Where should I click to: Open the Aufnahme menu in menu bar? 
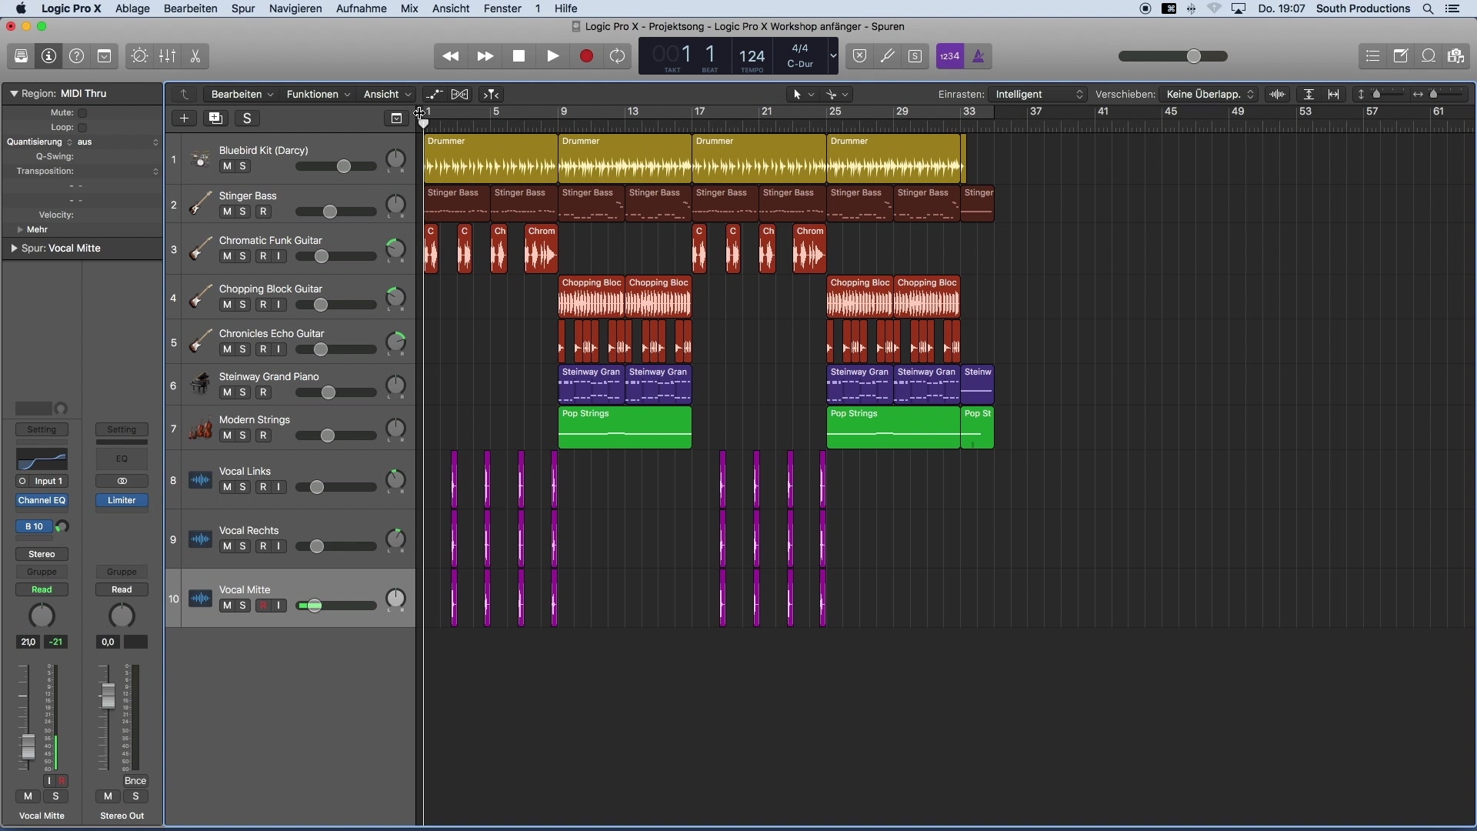(361, 8)
